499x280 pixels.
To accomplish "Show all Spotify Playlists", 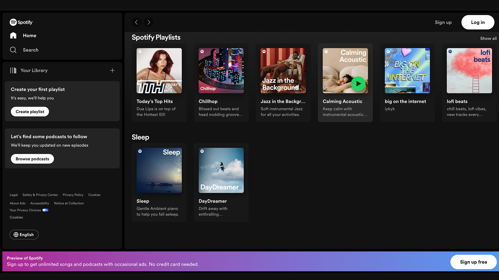I will point(488,38).
